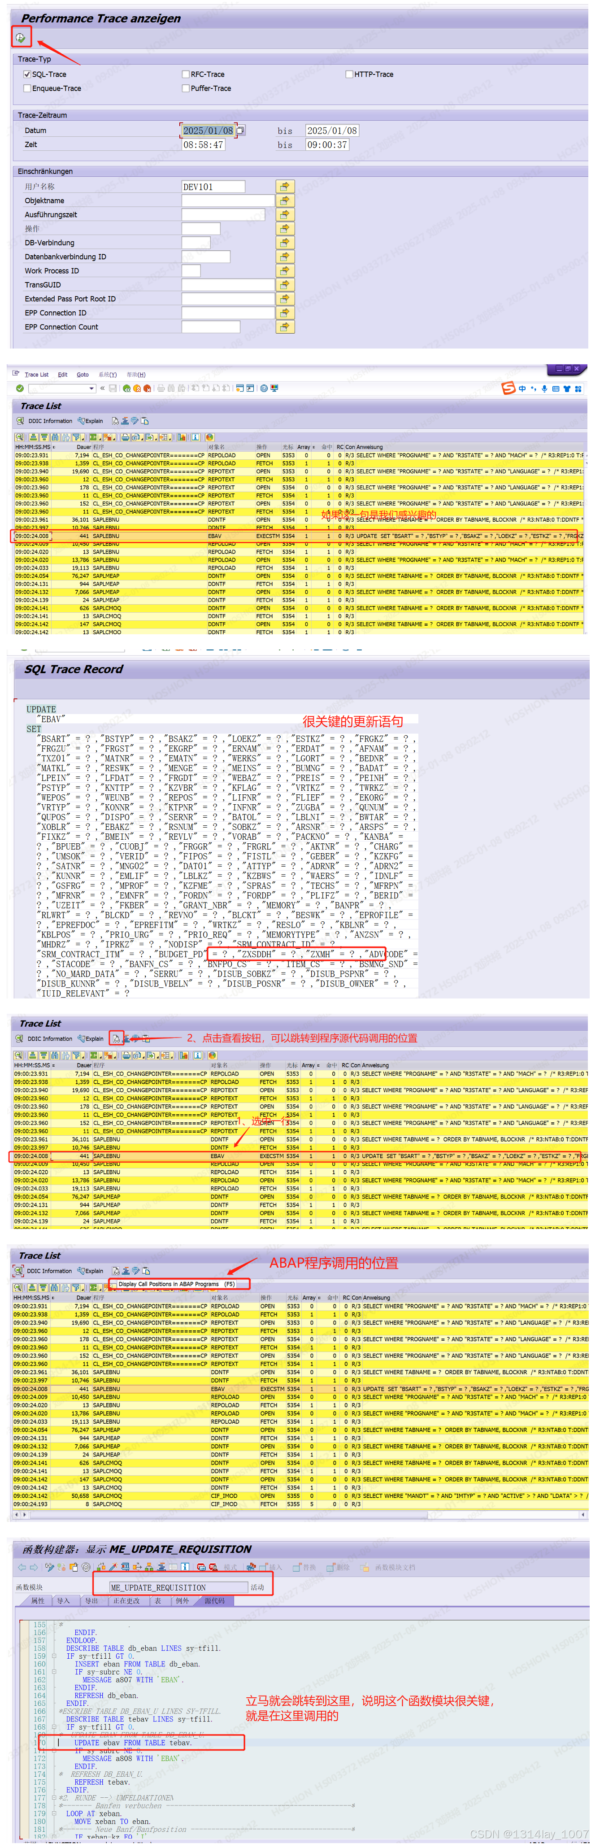
Task: Click the back arrow in function builder toolbar
Action: click(22, 1568)
